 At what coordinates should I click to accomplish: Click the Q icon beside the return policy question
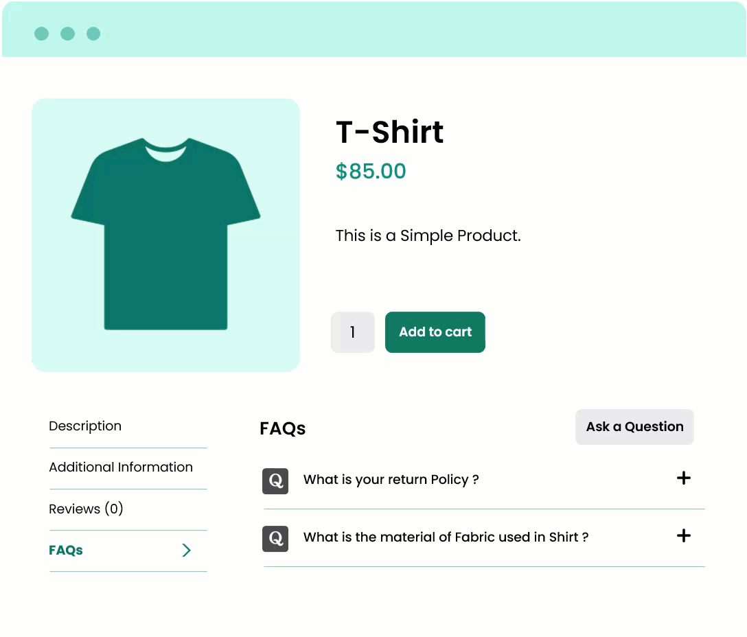click(275, 481)
